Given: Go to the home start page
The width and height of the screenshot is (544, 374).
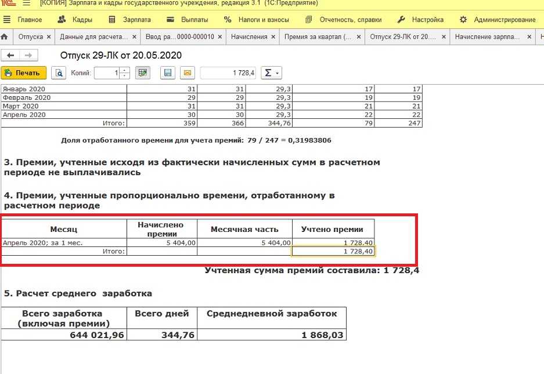Looking at the screenshot, I should (5, 37).
